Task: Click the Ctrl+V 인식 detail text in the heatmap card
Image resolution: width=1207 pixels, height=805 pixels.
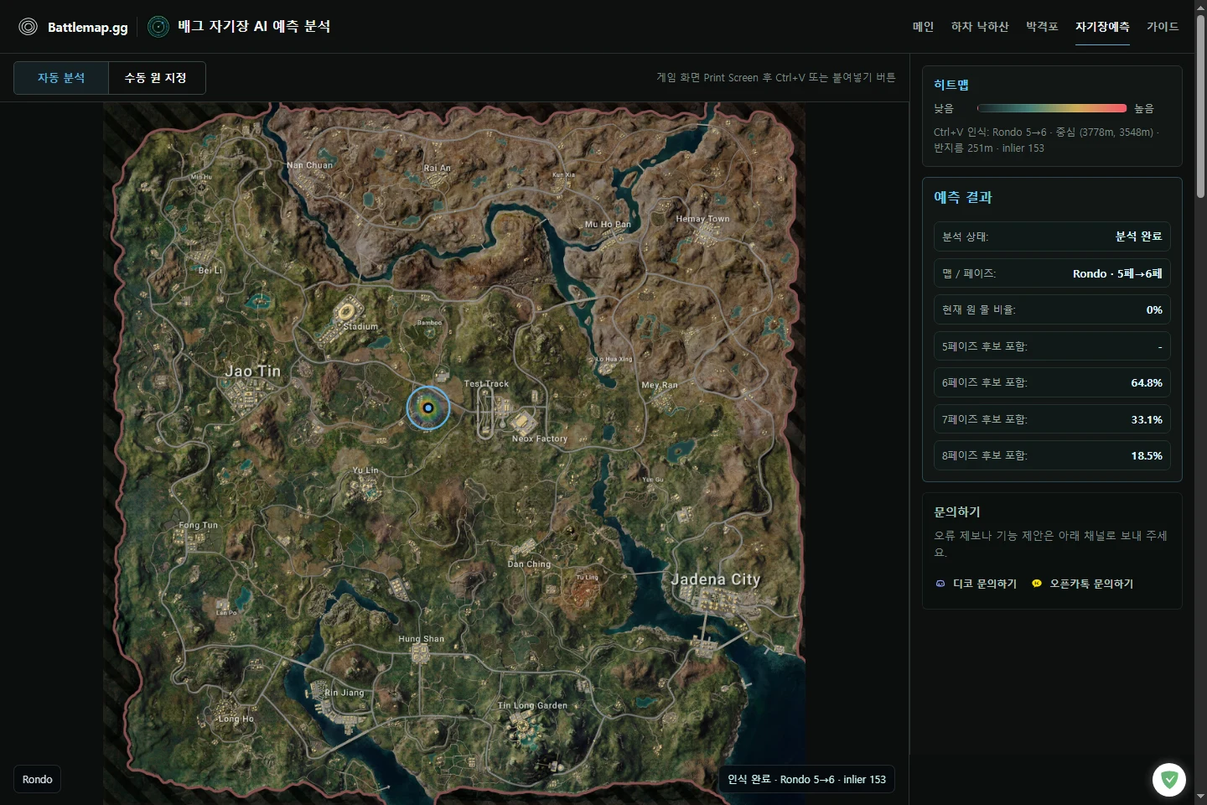Action: coord(1046,140)
